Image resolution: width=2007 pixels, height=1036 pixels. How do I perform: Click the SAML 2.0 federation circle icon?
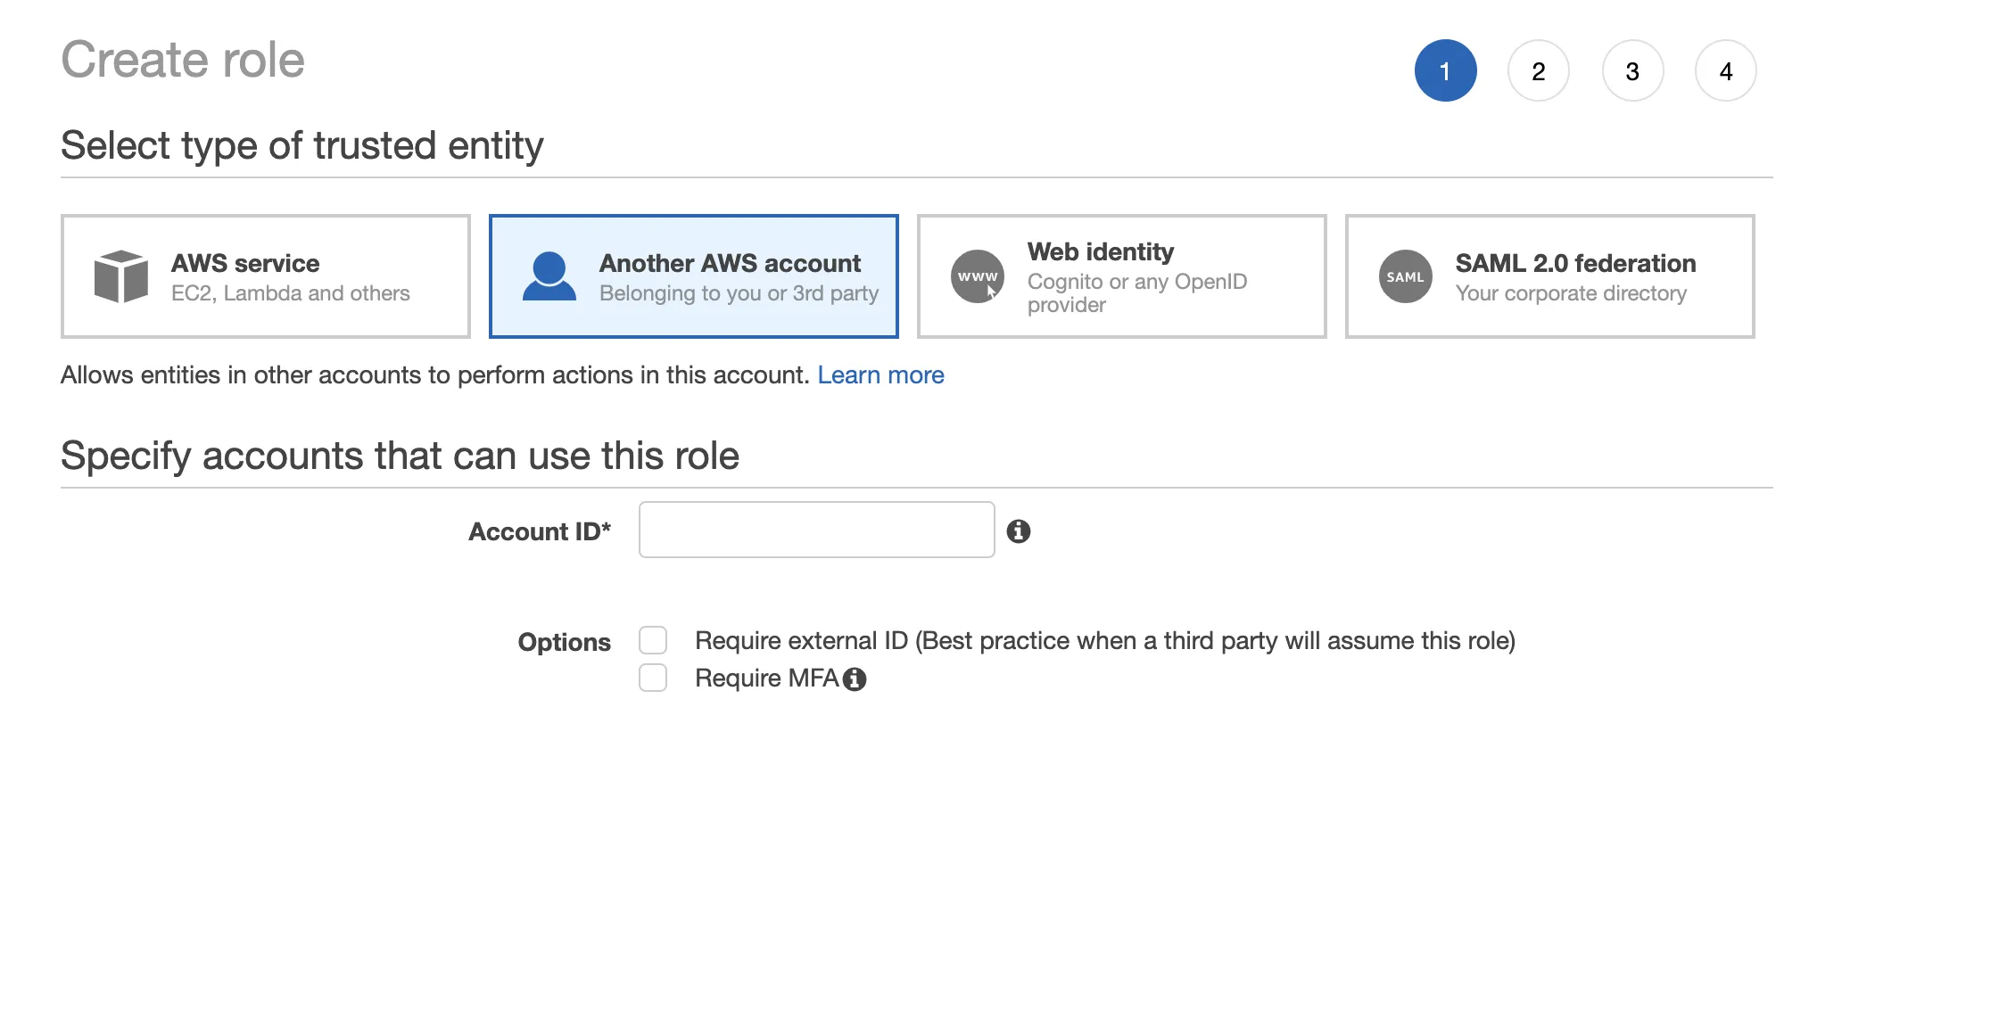[1404, 276]
